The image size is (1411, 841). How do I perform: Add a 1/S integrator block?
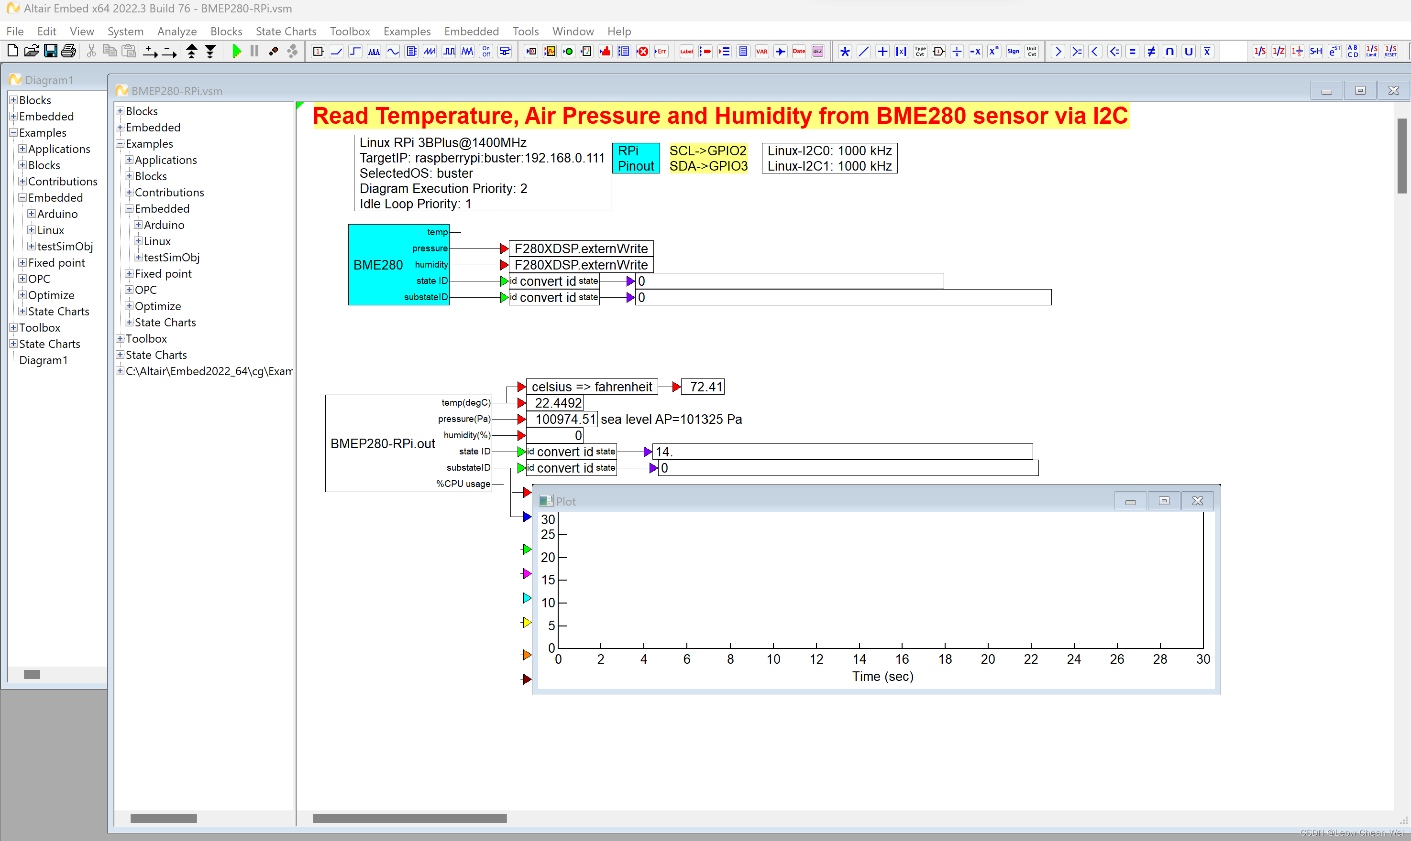1259,51
